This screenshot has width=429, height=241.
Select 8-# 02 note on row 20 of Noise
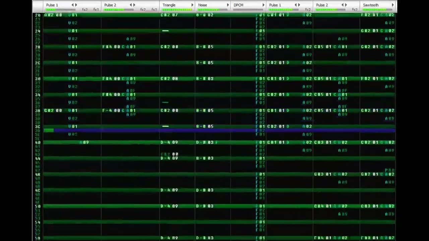click(205, 15)
